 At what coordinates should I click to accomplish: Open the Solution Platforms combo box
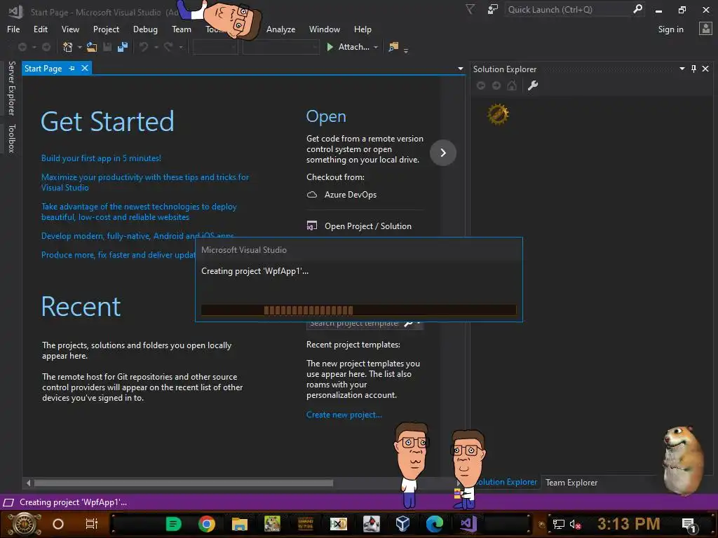(280, 47)
